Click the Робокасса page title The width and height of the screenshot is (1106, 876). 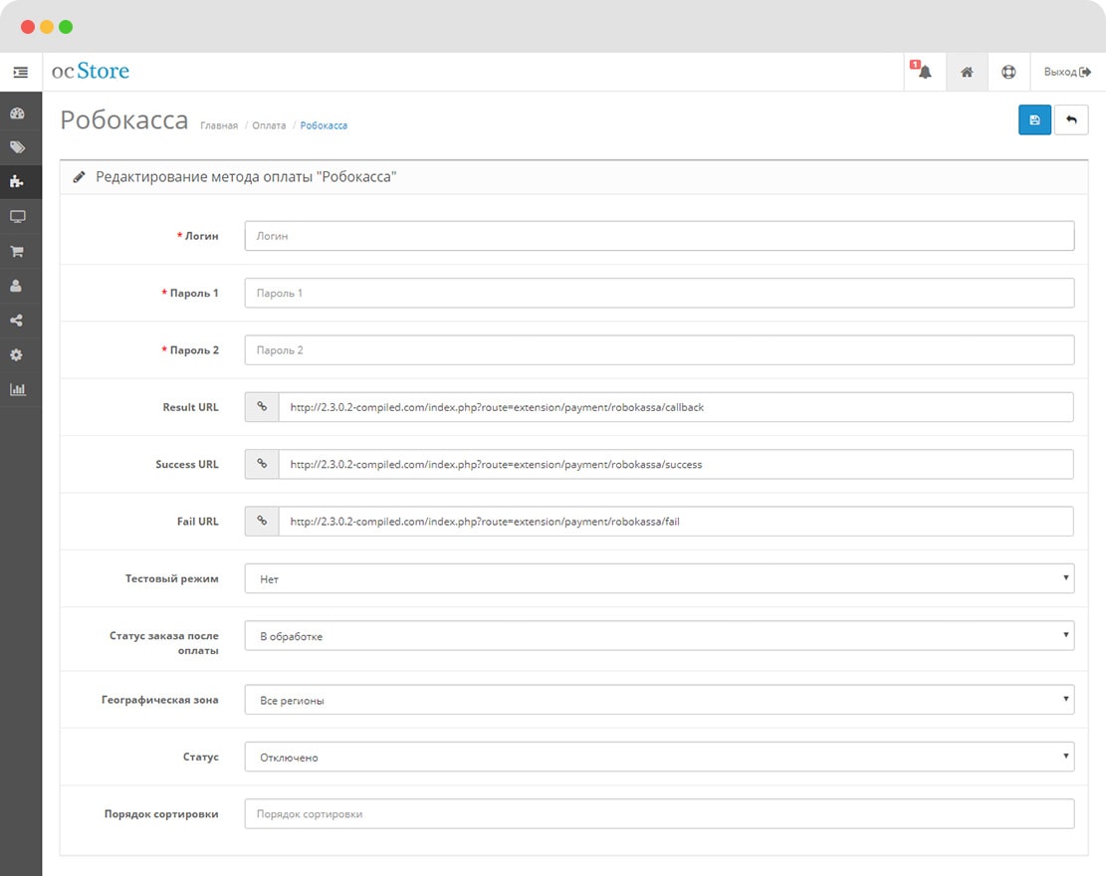point(124,119)
